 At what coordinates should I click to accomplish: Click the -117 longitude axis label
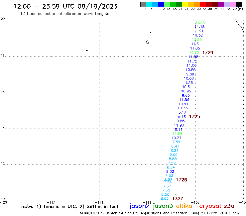coord(51,202)
